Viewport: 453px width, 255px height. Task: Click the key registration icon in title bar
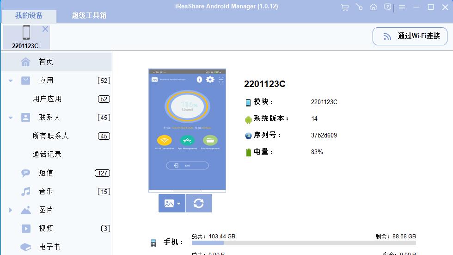(359, 7)
